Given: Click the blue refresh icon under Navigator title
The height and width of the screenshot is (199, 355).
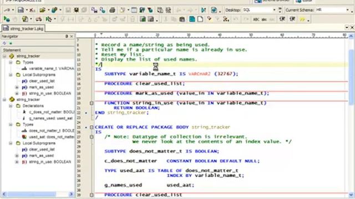Looking at the screenshot, I should coord(4,43).
